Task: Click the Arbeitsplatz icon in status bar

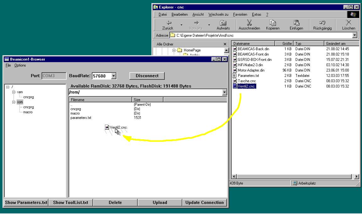Action: click(295, 183)
